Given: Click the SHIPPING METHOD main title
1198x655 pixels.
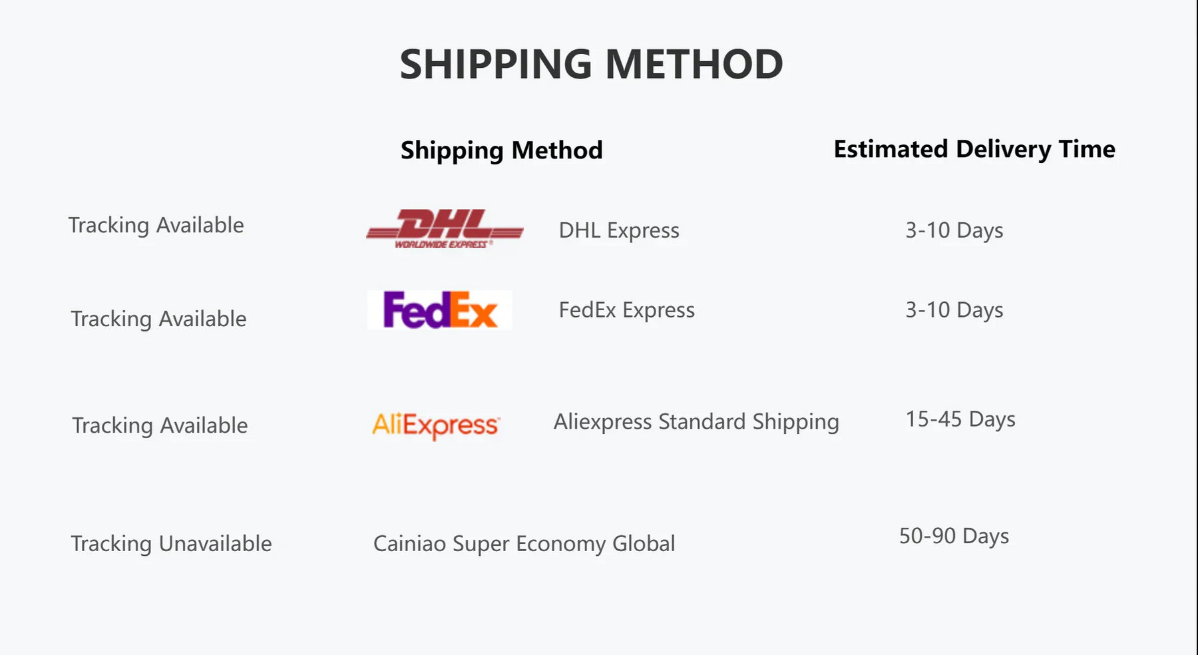Looking at the screenshot, I should [x=591, y=65].
